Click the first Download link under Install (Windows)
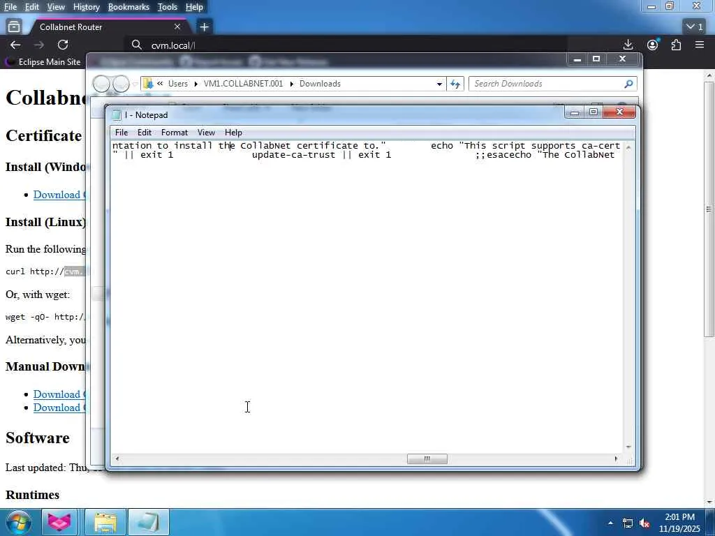The image size is (715, 536). click(59, 195)
